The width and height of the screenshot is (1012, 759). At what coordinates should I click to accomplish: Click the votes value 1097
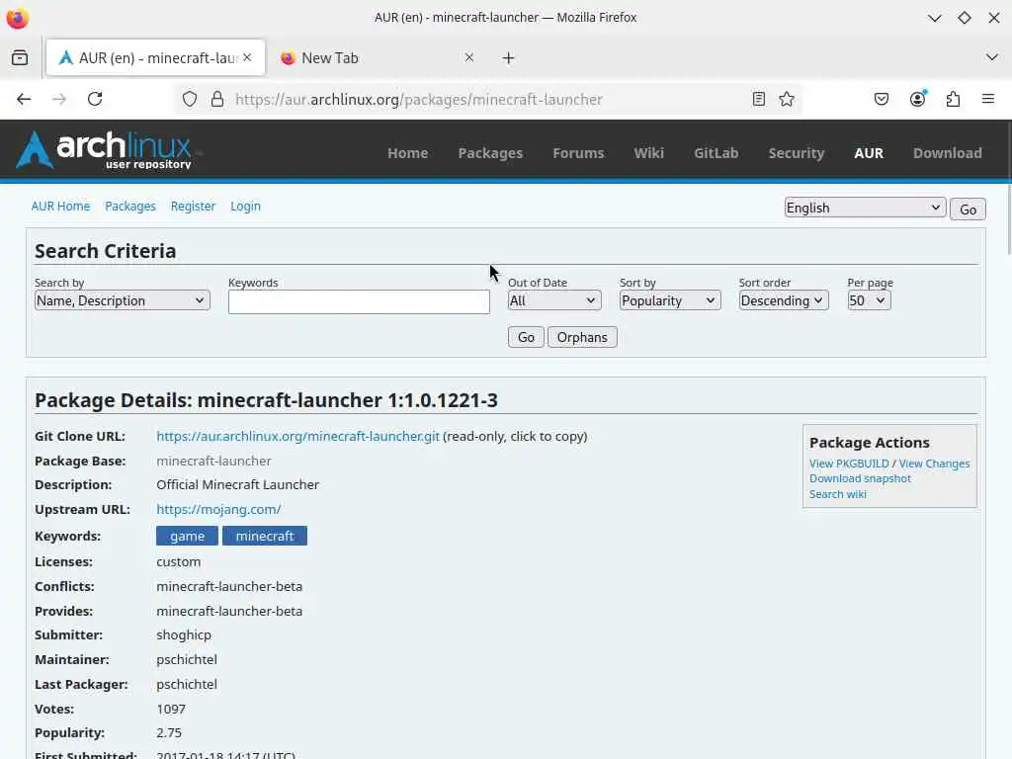pos(171,709)
